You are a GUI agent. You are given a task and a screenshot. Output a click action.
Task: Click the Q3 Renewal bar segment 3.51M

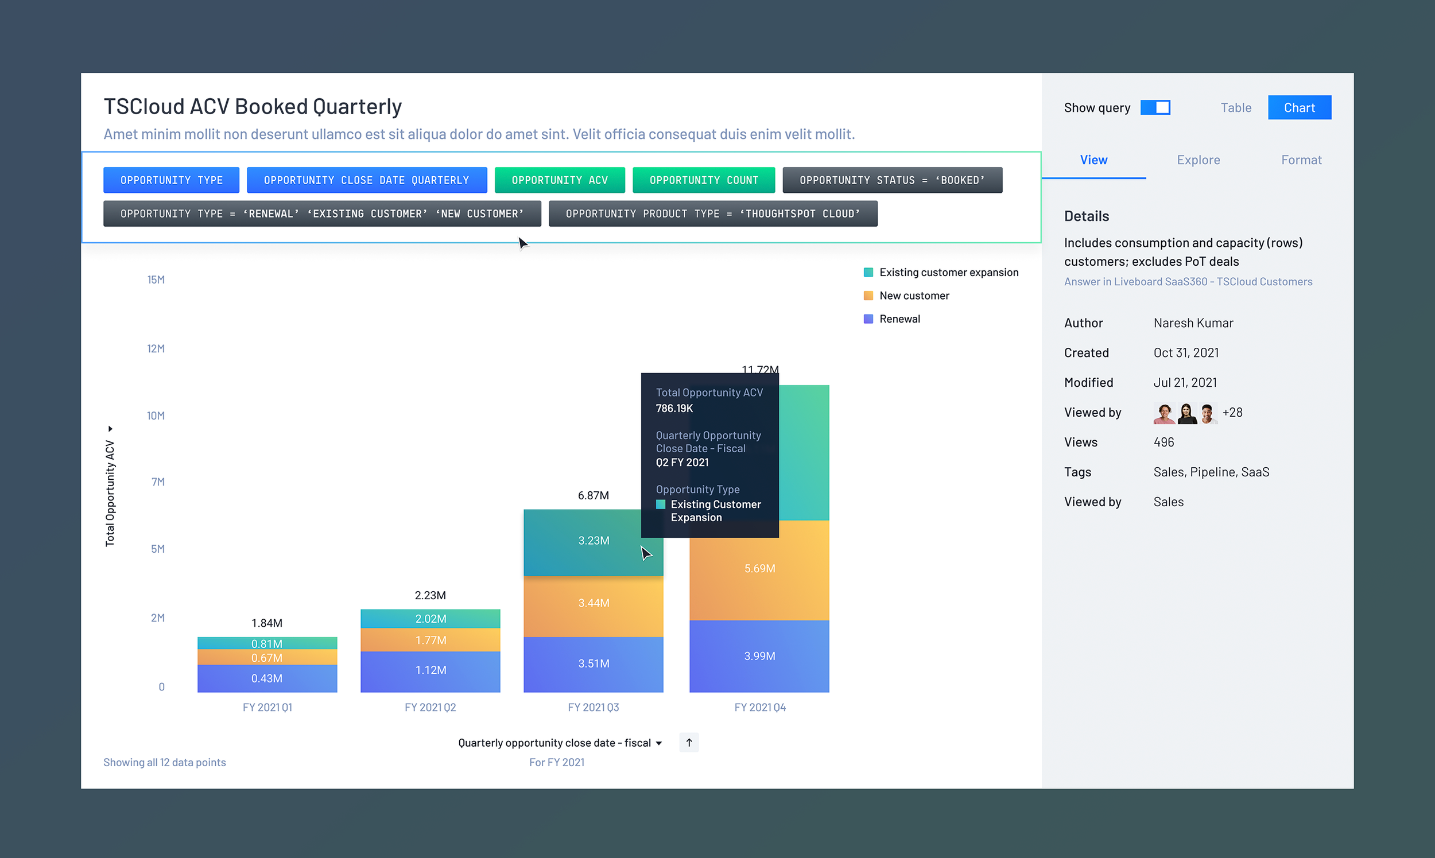[x=593, y=665]
